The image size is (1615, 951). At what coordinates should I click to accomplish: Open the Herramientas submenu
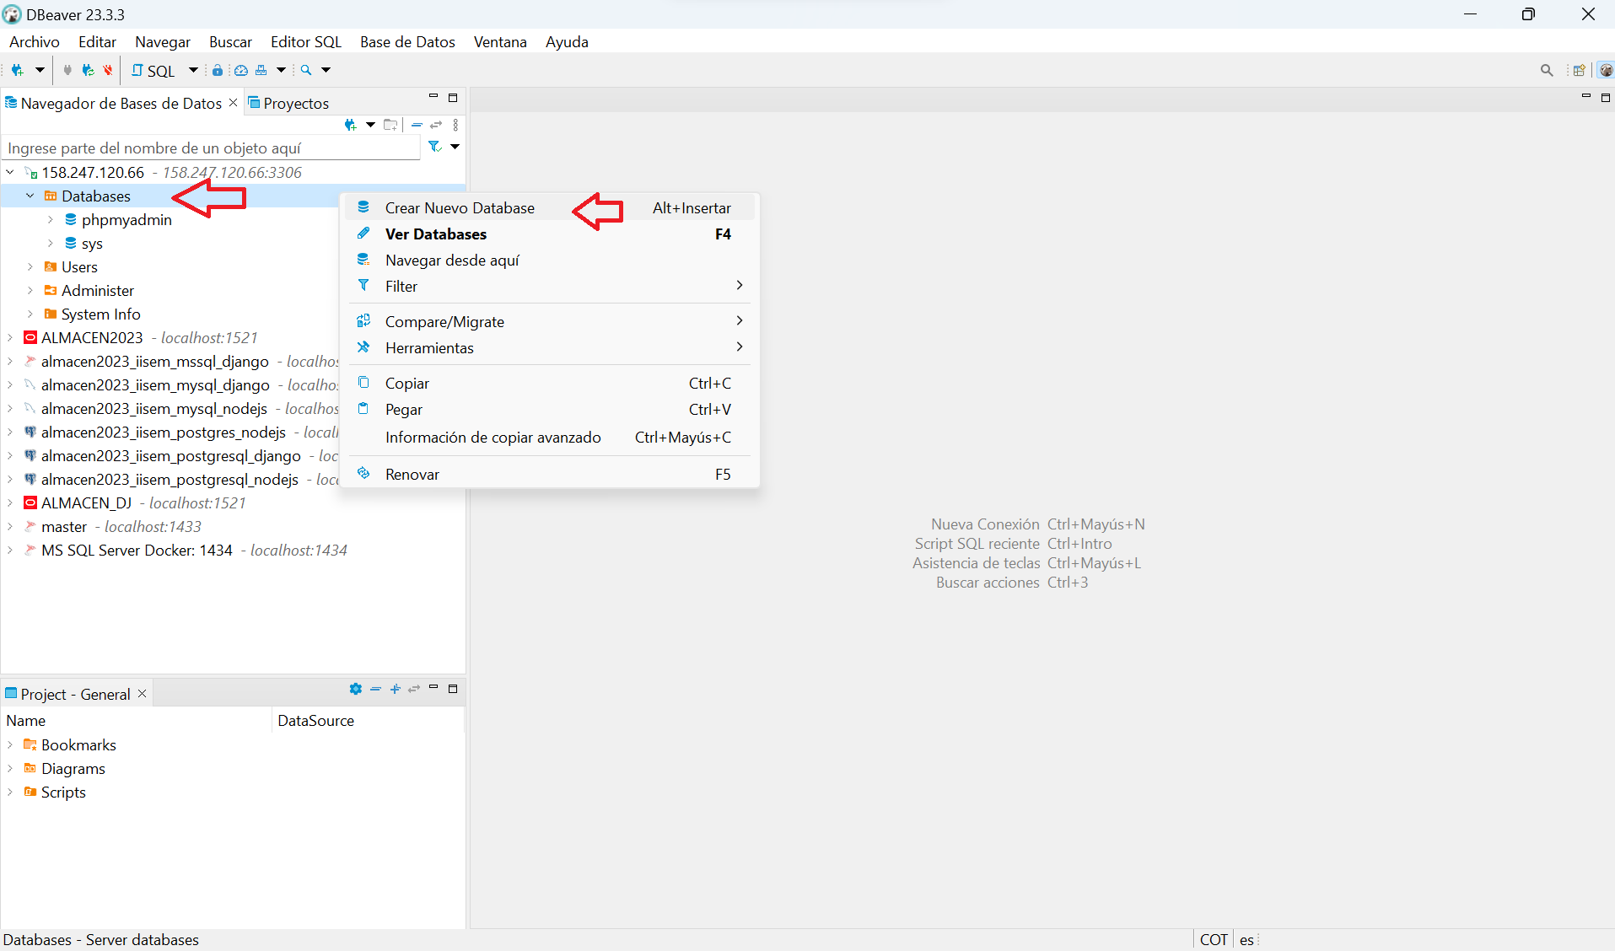(549, 348)
